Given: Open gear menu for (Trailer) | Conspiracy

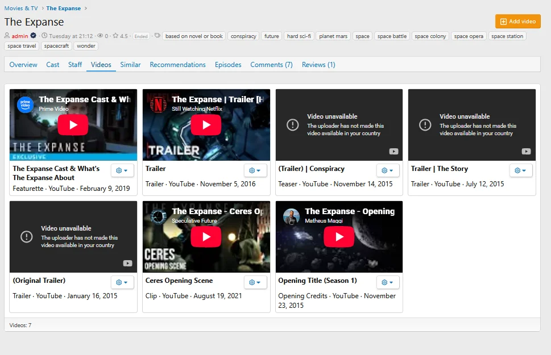Looking at the screenshot, I should [388, 170].
